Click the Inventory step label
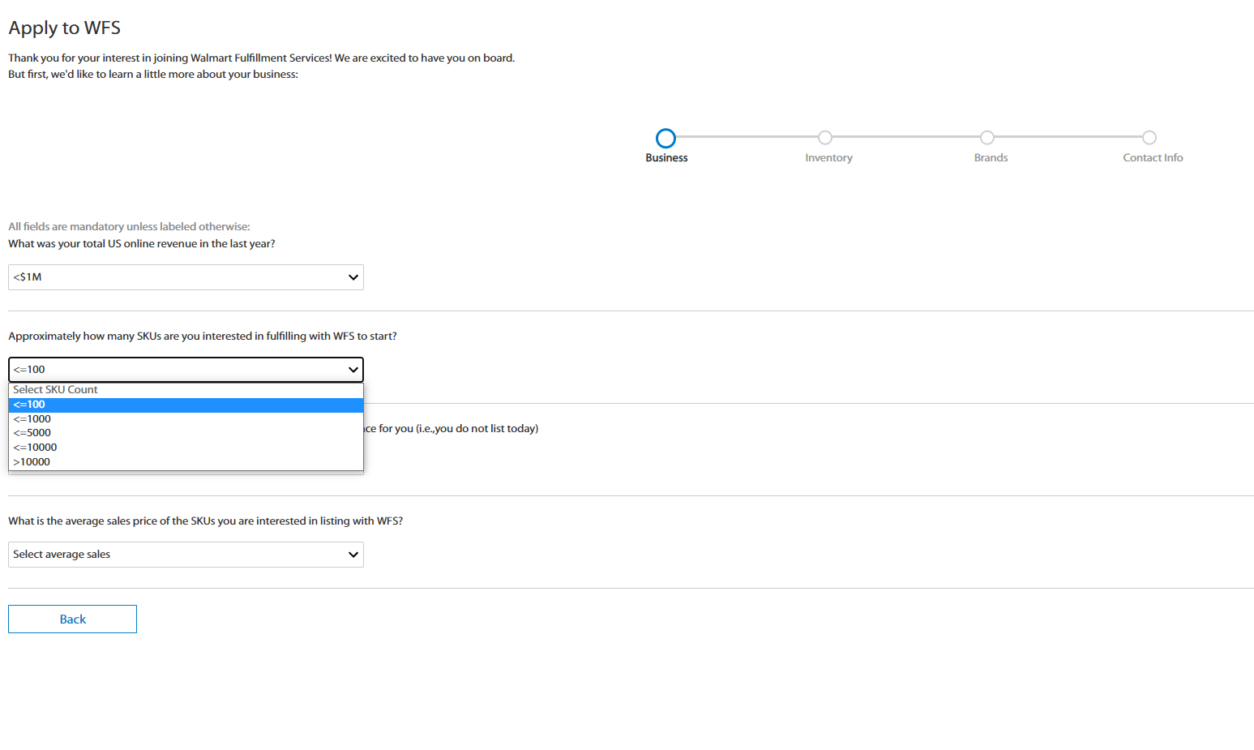This screenshot has width=1254, height=750. coord(828,158)
